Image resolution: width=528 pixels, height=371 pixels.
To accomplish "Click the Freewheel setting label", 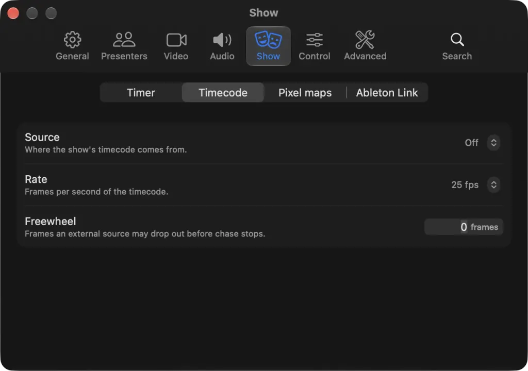I will click(x=51, y=222).
